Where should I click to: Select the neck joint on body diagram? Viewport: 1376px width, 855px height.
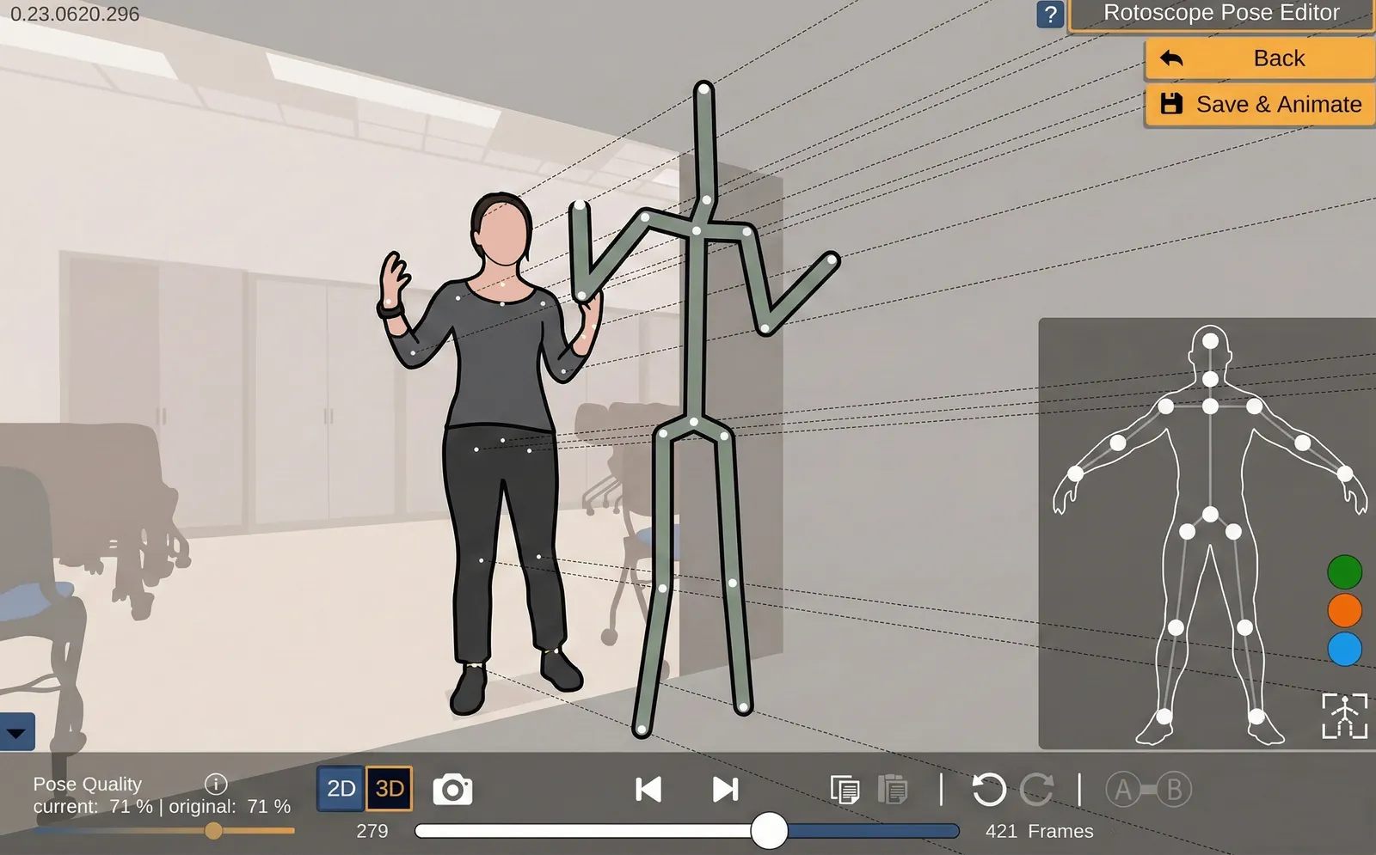[x=1210, y=379]
